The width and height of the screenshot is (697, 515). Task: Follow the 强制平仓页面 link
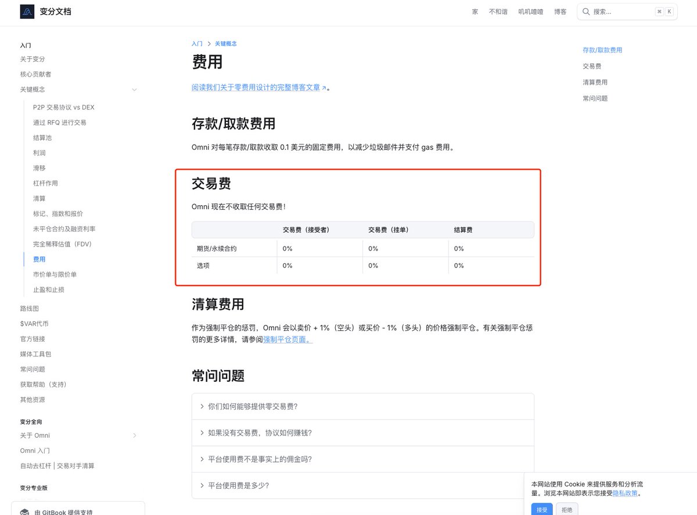point(288,339)
